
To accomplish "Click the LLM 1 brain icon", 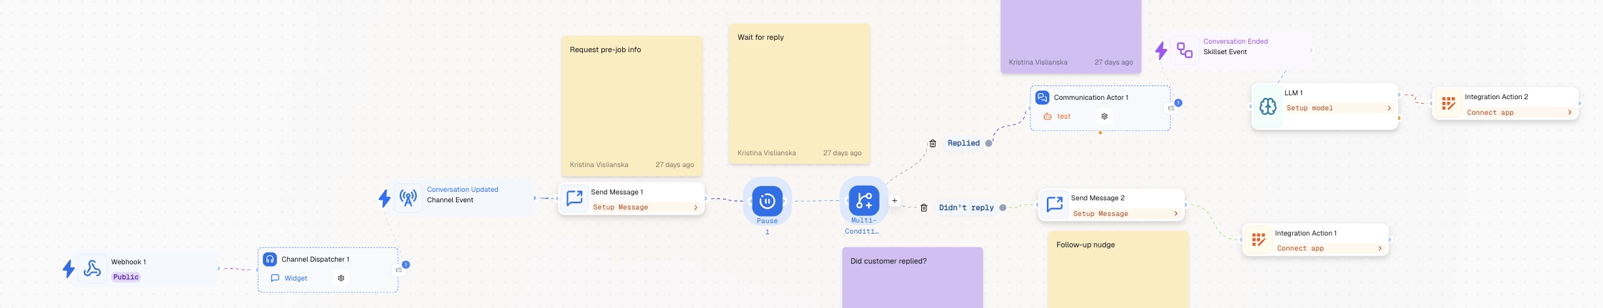I will click(x=1268, y=106).
